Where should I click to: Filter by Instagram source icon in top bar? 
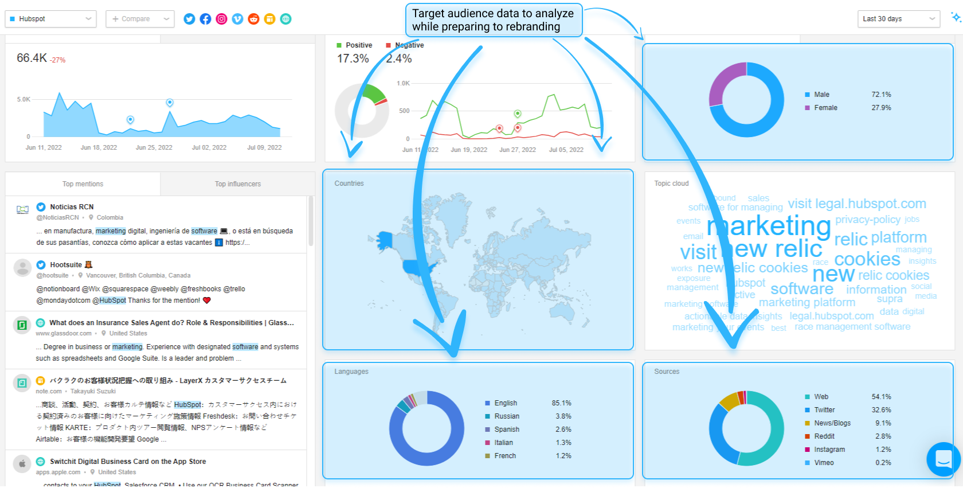click(221, 19)
